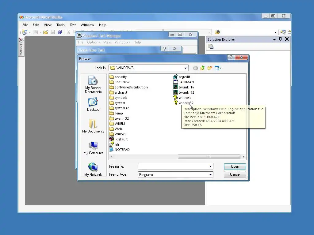314x235 pixels.
Task: Close the Solution Explorer panel
Action: click(287, 39)
